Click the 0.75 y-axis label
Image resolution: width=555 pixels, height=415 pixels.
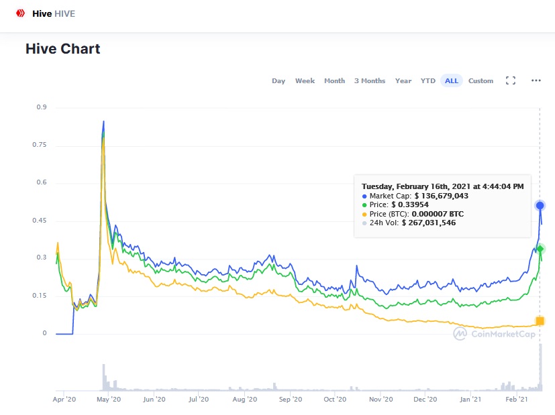pyautogui.click(x=40, y=145)
